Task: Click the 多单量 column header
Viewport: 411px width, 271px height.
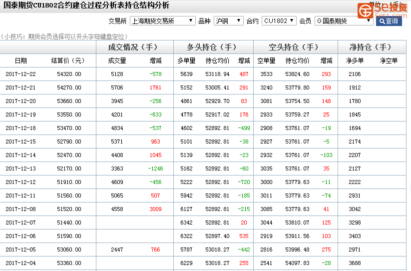Action: tap(186, 61)
